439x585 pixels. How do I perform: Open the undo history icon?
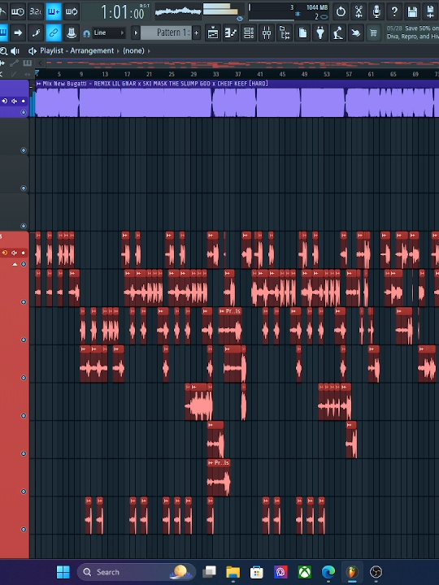click(341, 11)
